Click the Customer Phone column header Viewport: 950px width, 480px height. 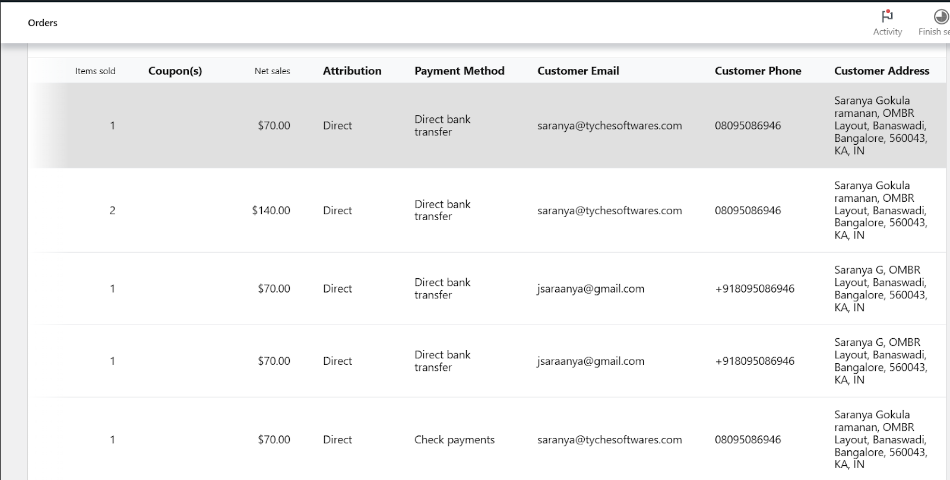pos(758,71)
